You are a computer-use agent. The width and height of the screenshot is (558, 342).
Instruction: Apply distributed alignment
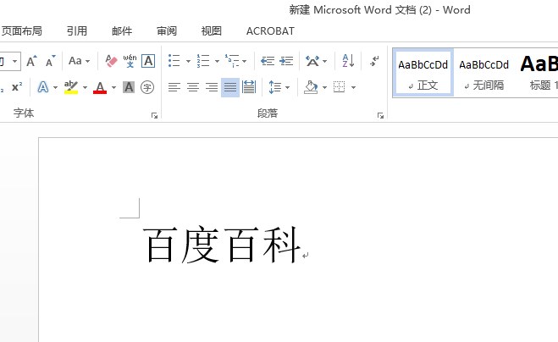(x=249, y=87)
